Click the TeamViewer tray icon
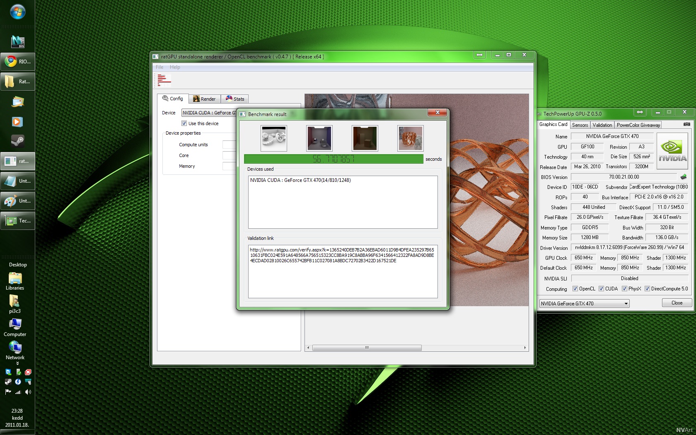The width and height of the screenshot is (696, 435). [x=8, y=372]
